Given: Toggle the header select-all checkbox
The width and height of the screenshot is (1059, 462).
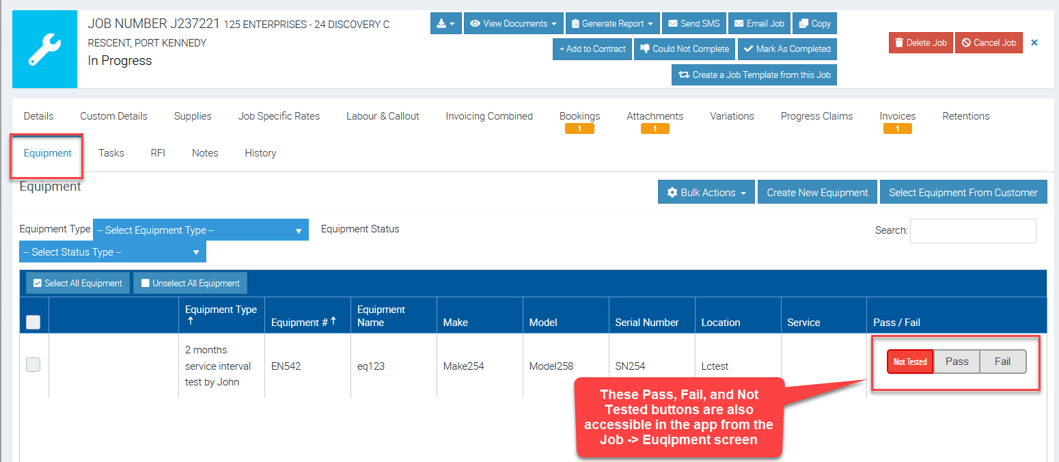Looking at the screenshot, I should (33, 322).
